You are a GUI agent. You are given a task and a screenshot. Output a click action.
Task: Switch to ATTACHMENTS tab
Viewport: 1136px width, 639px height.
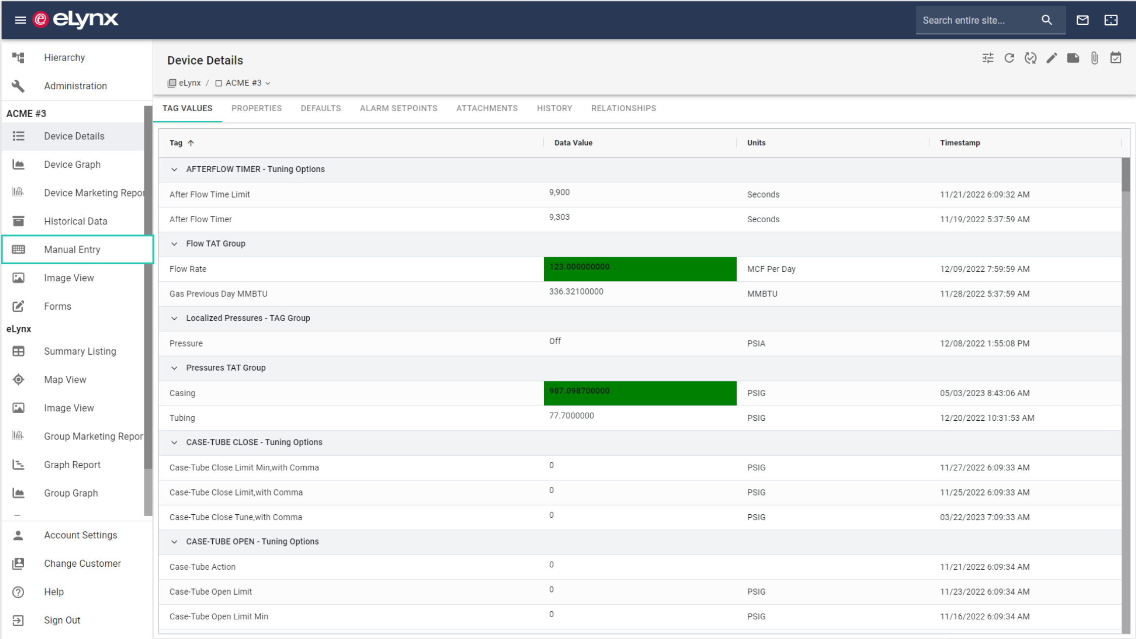click(487, 108)
